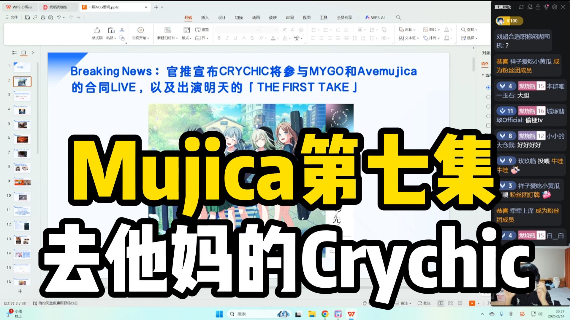The width and height of the screenshot is (570, 320).
Task: Select slide 10 thumbnail
Action: pyautogui.click(x=22, y=197)
